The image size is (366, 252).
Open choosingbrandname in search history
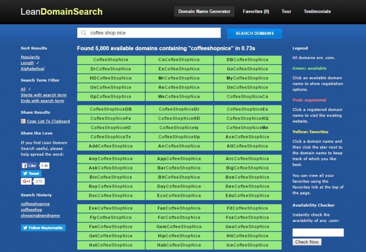(40, 216)
